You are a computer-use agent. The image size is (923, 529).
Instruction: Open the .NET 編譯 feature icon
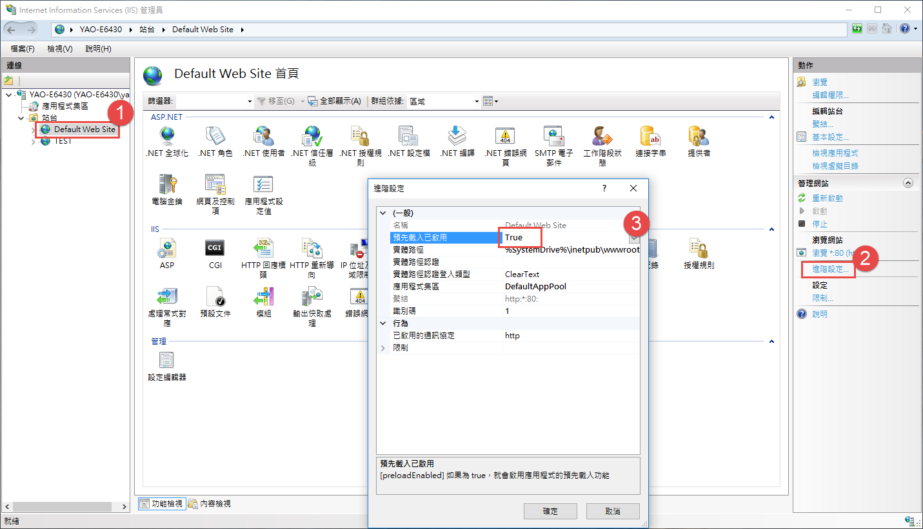(457, 142)
